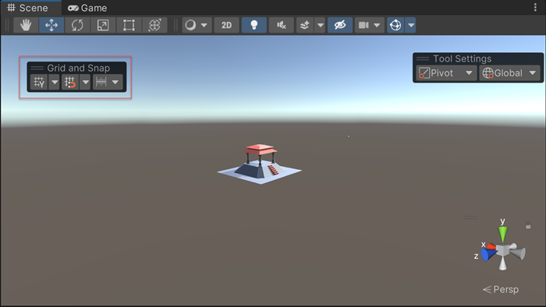Toggle scene effects (skybox, fog)
The width and height of the screenshot is (546, 307).
pos(305,25)
